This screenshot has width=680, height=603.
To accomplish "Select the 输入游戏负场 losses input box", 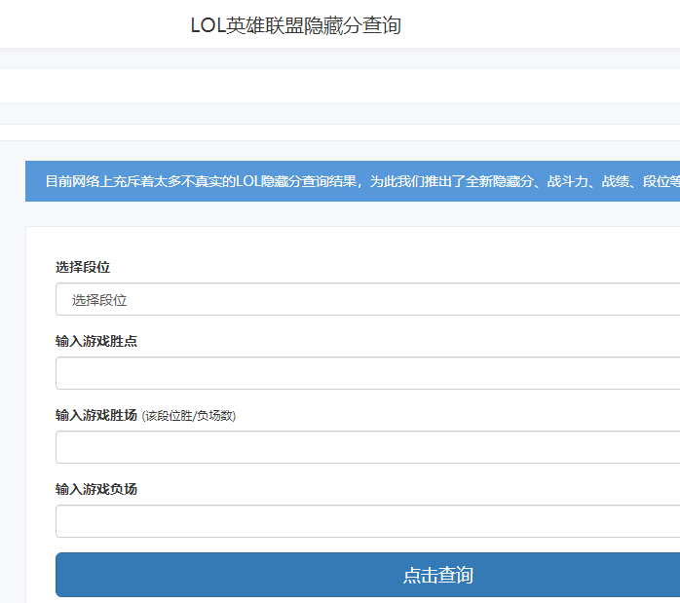I will point(367,521).
